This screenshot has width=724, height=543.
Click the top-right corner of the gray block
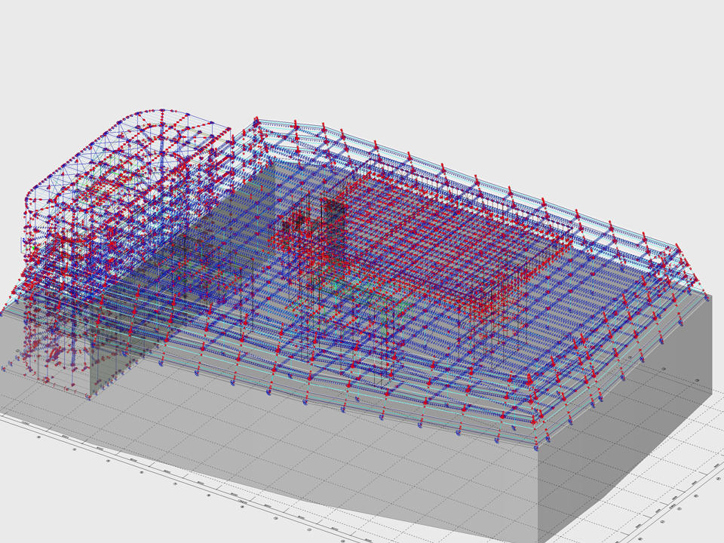point(710,296)
